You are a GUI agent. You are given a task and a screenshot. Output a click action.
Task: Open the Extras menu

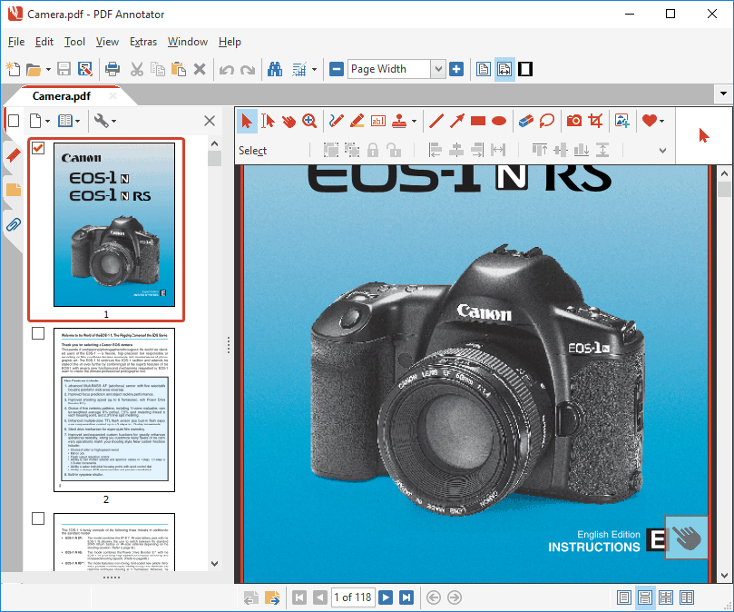[143, 42]
